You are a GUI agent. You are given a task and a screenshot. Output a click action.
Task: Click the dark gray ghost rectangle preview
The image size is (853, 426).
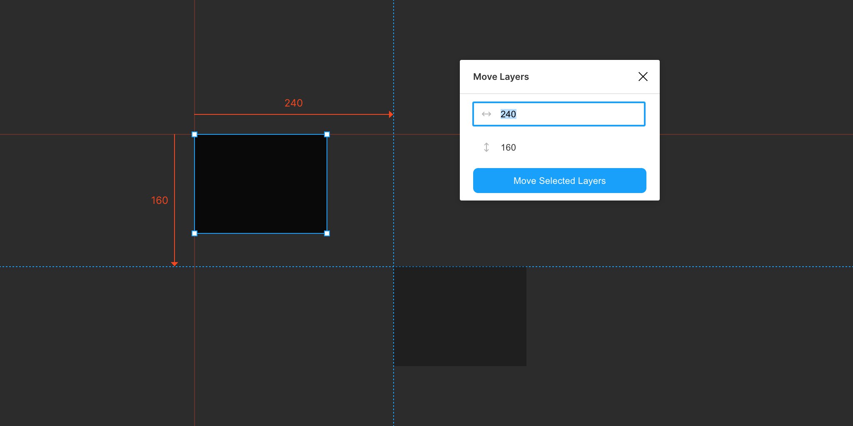[460, 317]
